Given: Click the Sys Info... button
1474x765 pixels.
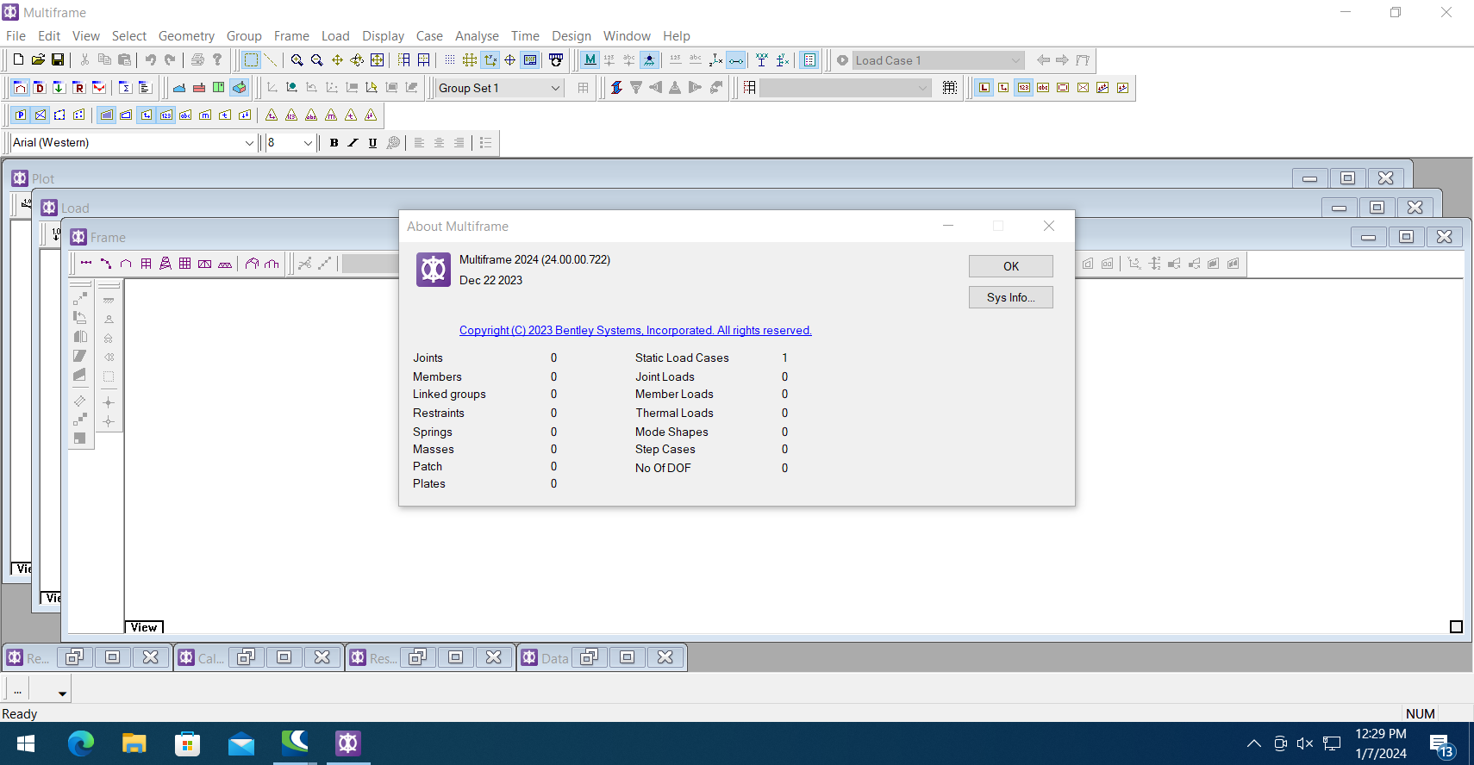Looking at the screenshot, I should pos(1011,297).
